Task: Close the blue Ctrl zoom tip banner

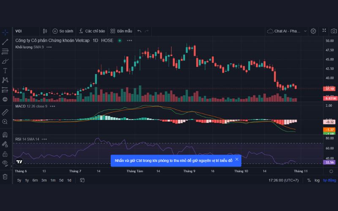Action: tap(237, 160)
